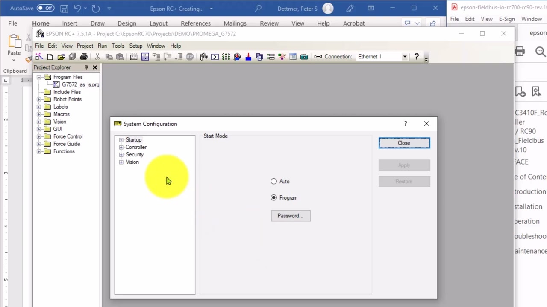Click Close button in System Configuration dialog

point(404,143)
